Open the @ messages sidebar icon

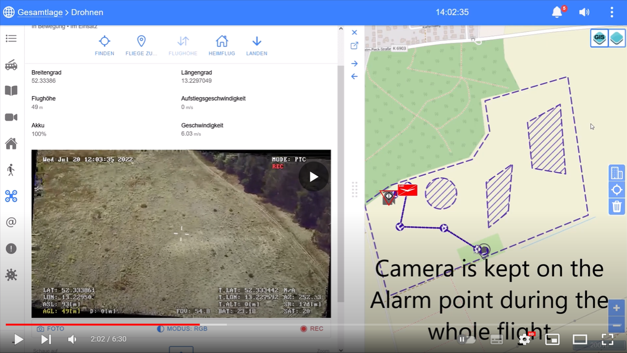click(11, 222)
